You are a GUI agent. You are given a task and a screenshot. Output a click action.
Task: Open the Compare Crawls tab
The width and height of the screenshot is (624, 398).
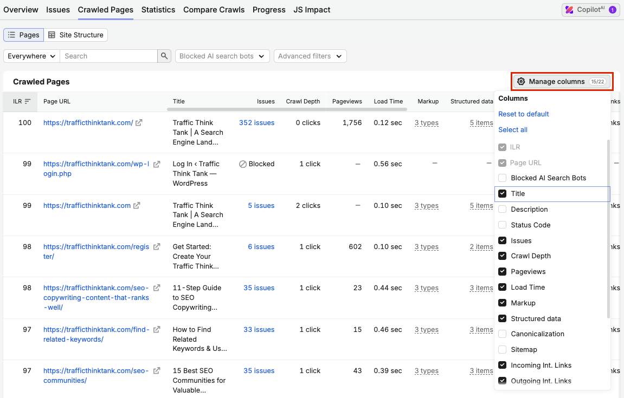coord(214,10)
